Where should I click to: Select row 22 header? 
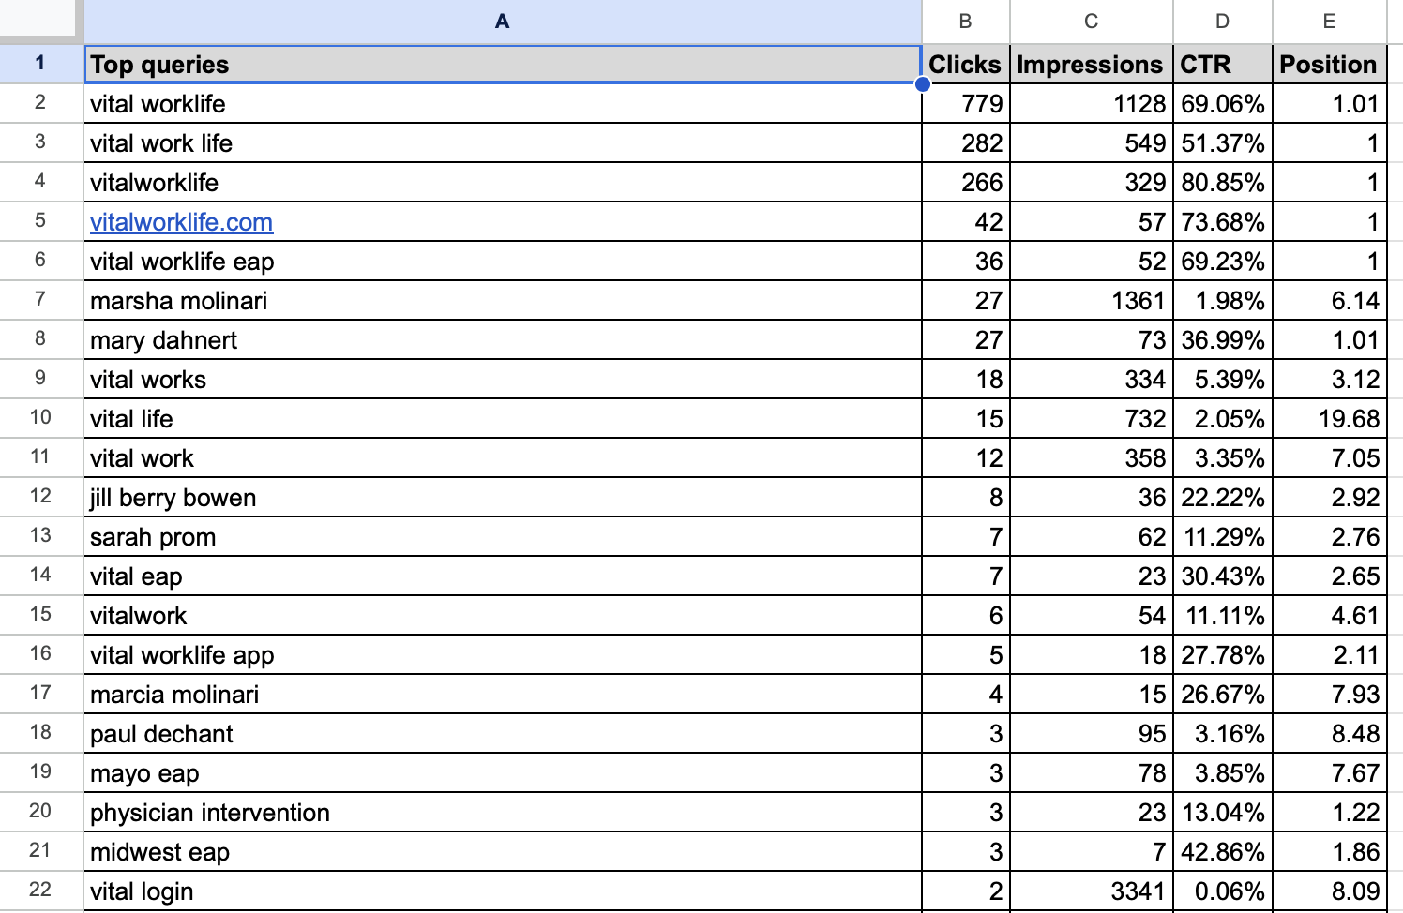coord(41,891)
